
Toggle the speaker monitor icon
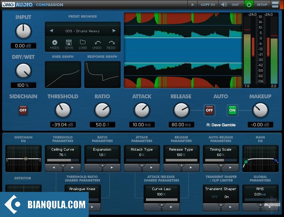click(x=224, y=5)
